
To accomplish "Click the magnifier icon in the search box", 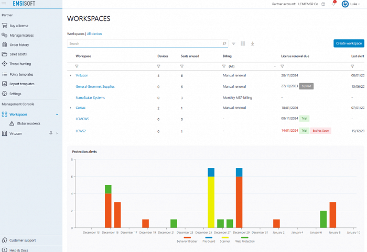I will 224,43.
